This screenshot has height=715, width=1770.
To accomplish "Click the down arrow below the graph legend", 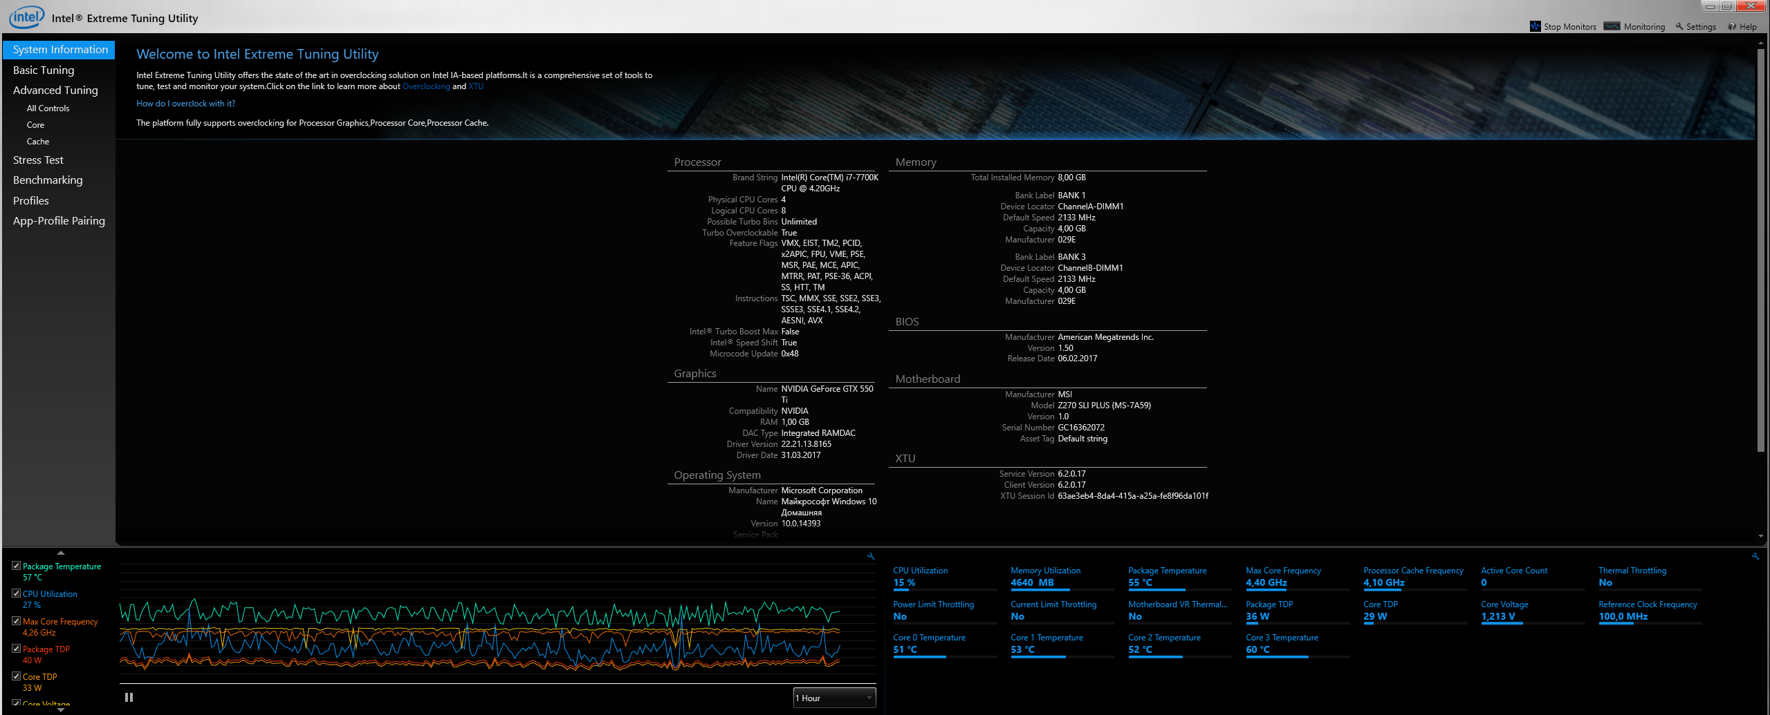I will [61, 710].
